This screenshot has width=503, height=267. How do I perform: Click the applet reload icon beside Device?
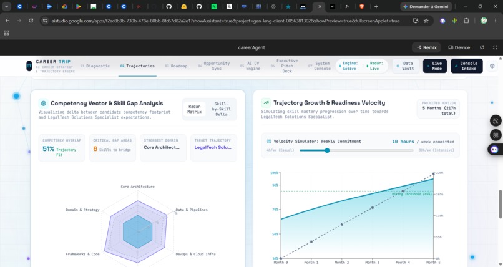(482, 47)
